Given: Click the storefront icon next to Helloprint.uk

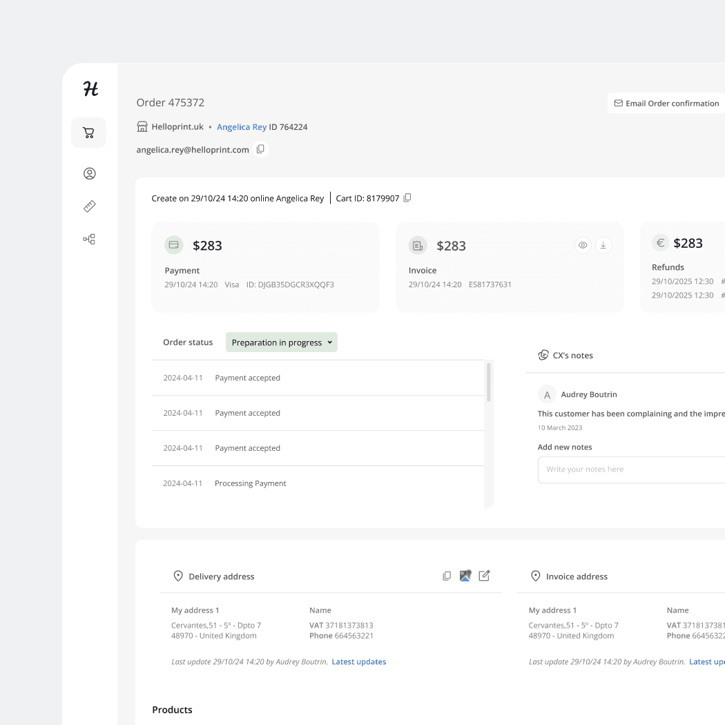Looking at the screenshot, I should (x=142, y=126).
